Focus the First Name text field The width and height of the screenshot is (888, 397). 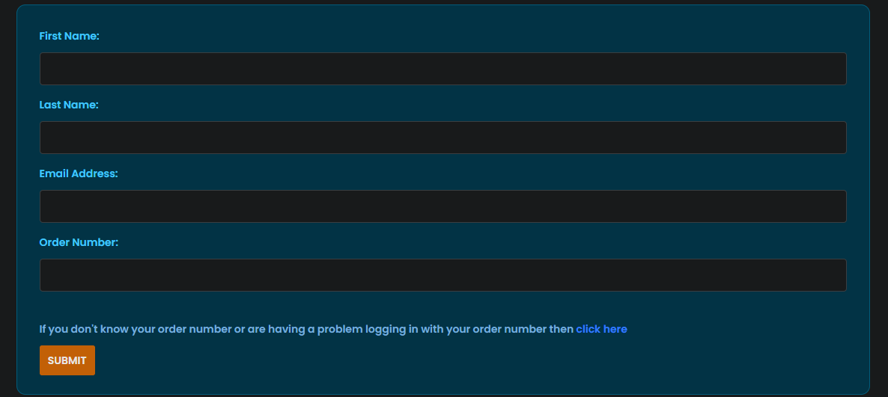point(443,69)
